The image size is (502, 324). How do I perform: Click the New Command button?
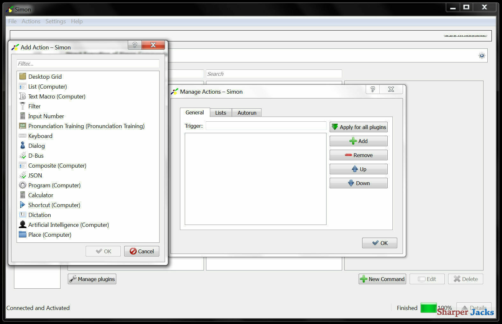[x=382, y=279]
